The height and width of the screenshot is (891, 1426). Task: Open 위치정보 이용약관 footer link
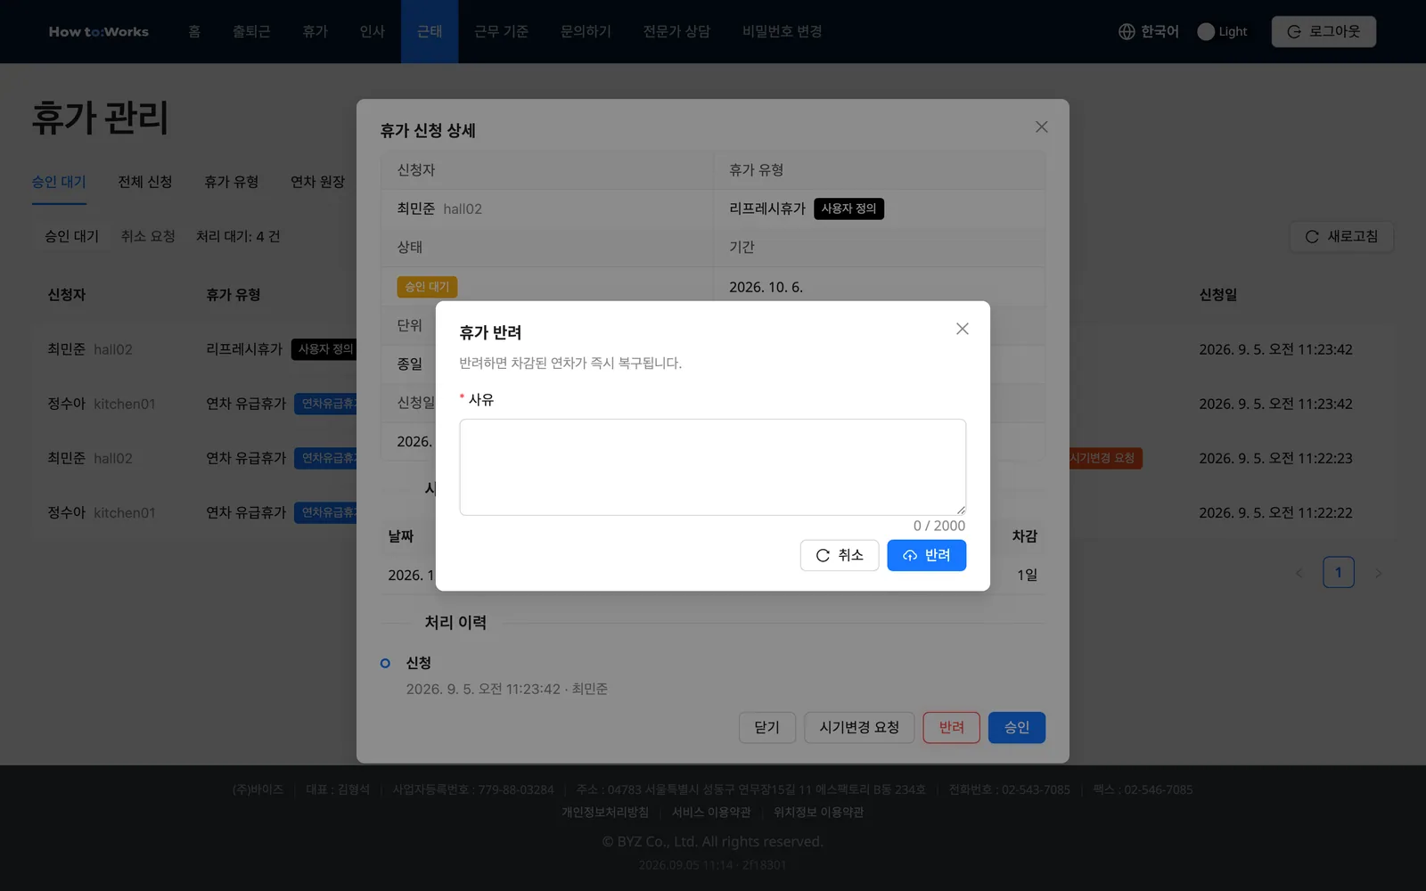point(818,812)
